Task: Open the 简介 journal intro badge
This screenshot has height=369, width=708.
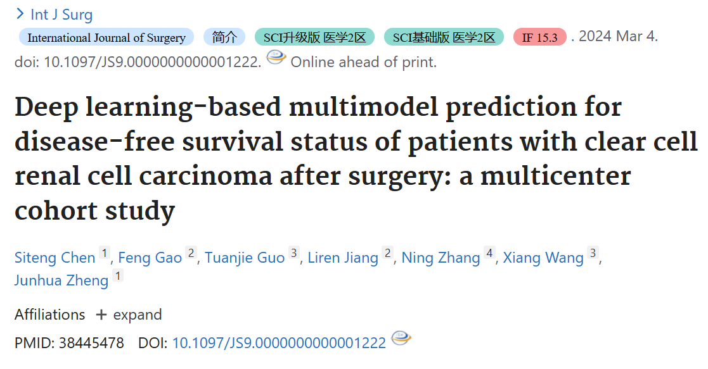Action: [x=224, y=37]
